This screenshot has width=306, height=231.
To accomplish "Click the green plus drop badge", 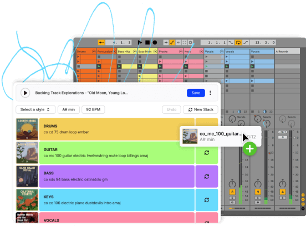I will 249,149.
